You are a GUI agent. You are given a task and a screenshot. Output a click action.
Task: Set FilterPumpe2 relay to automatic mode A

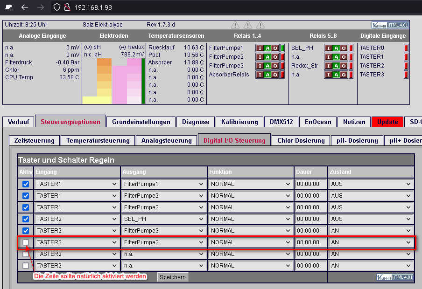pyautogui.click(x=267, y=57)
